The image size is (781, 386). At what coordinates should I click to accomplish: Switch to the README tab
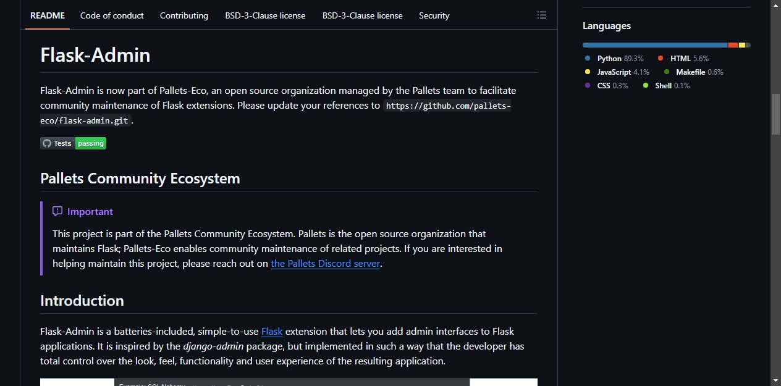click(x=48, y=15)
